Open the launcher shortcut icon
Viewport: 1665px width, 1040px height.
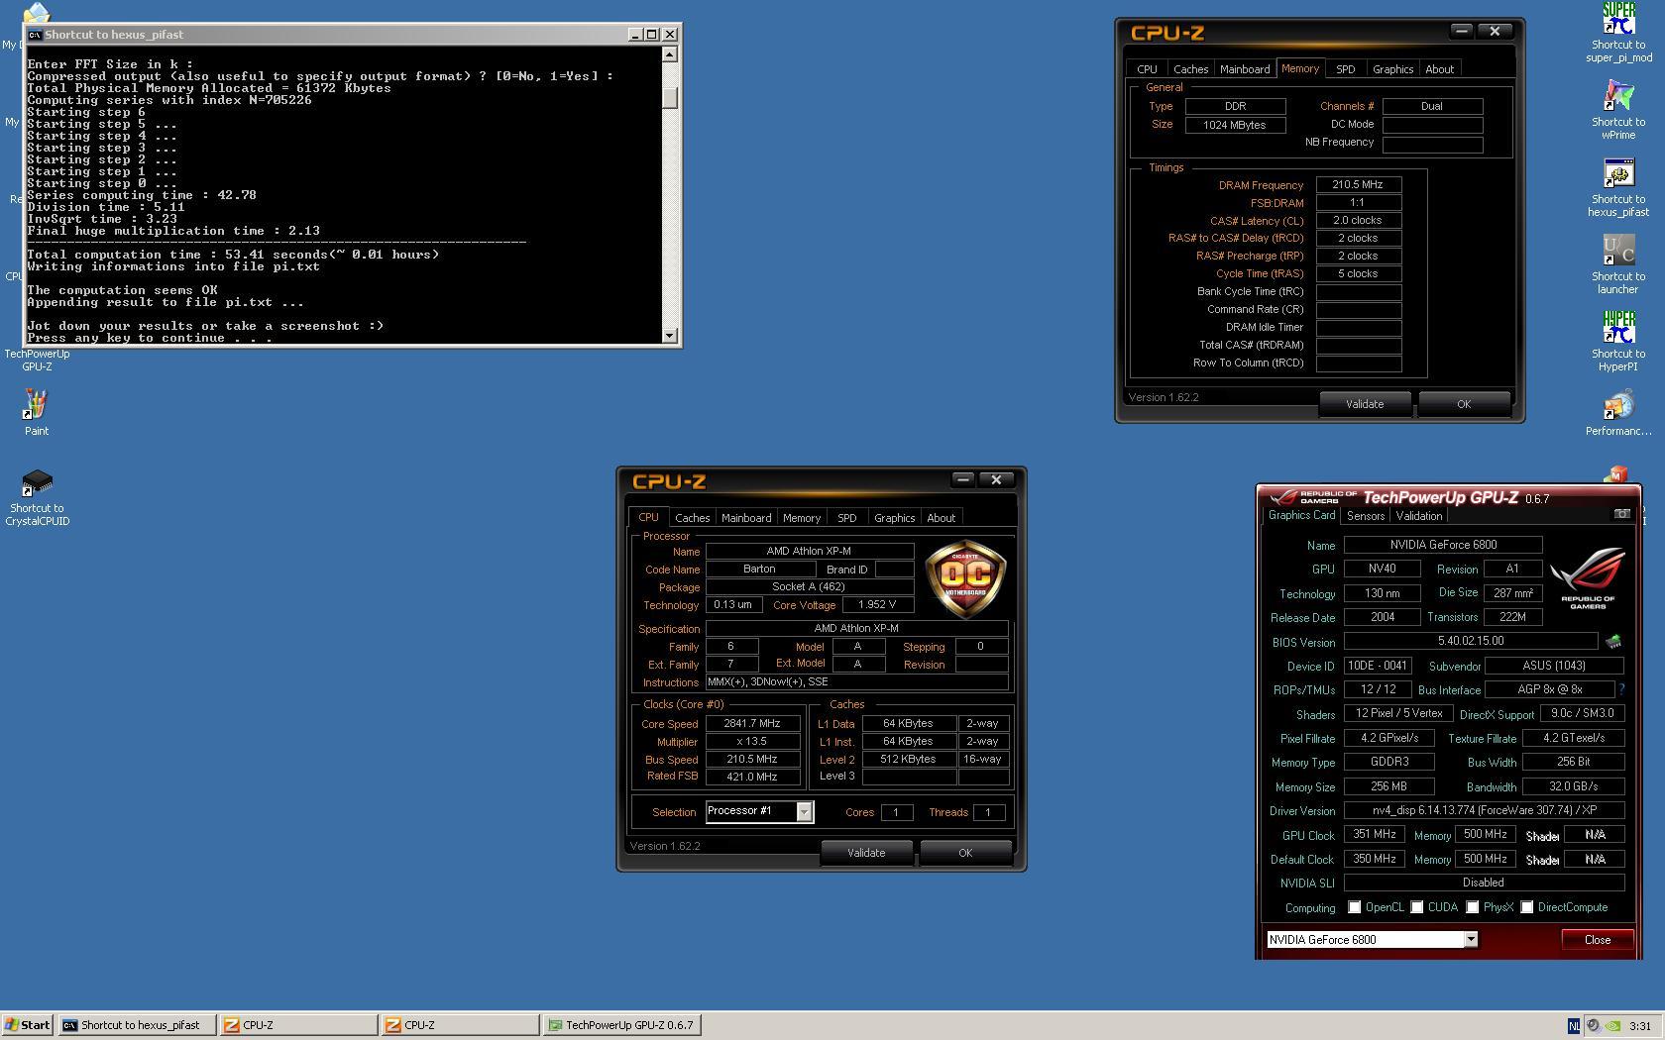pyautogui.click(x=1617, y=251)
